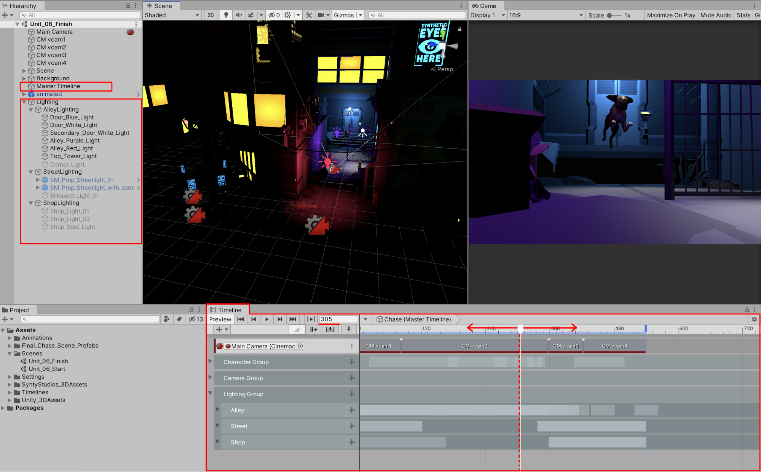Click Maximize On Play button
The width and height of the screenshot is (761, 472).
671,15
